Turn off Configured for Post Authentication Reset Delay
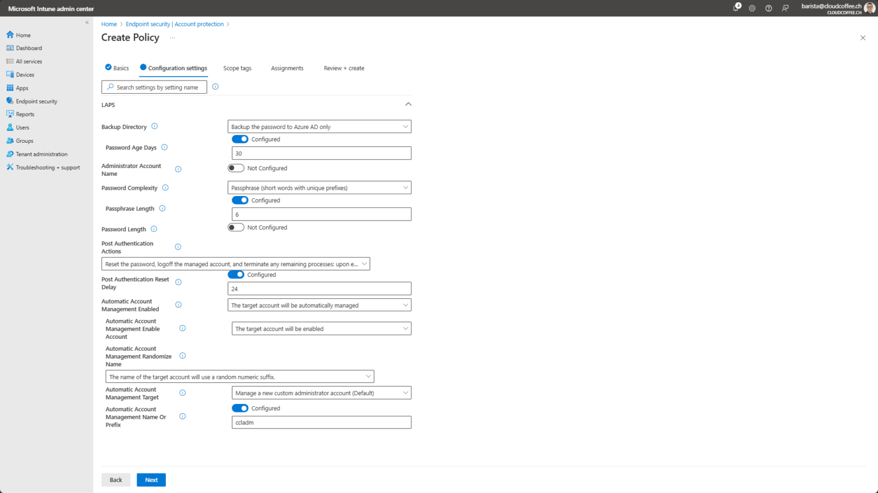The width and height of the screenshot is (878, 493). click(x=236, y=274)
